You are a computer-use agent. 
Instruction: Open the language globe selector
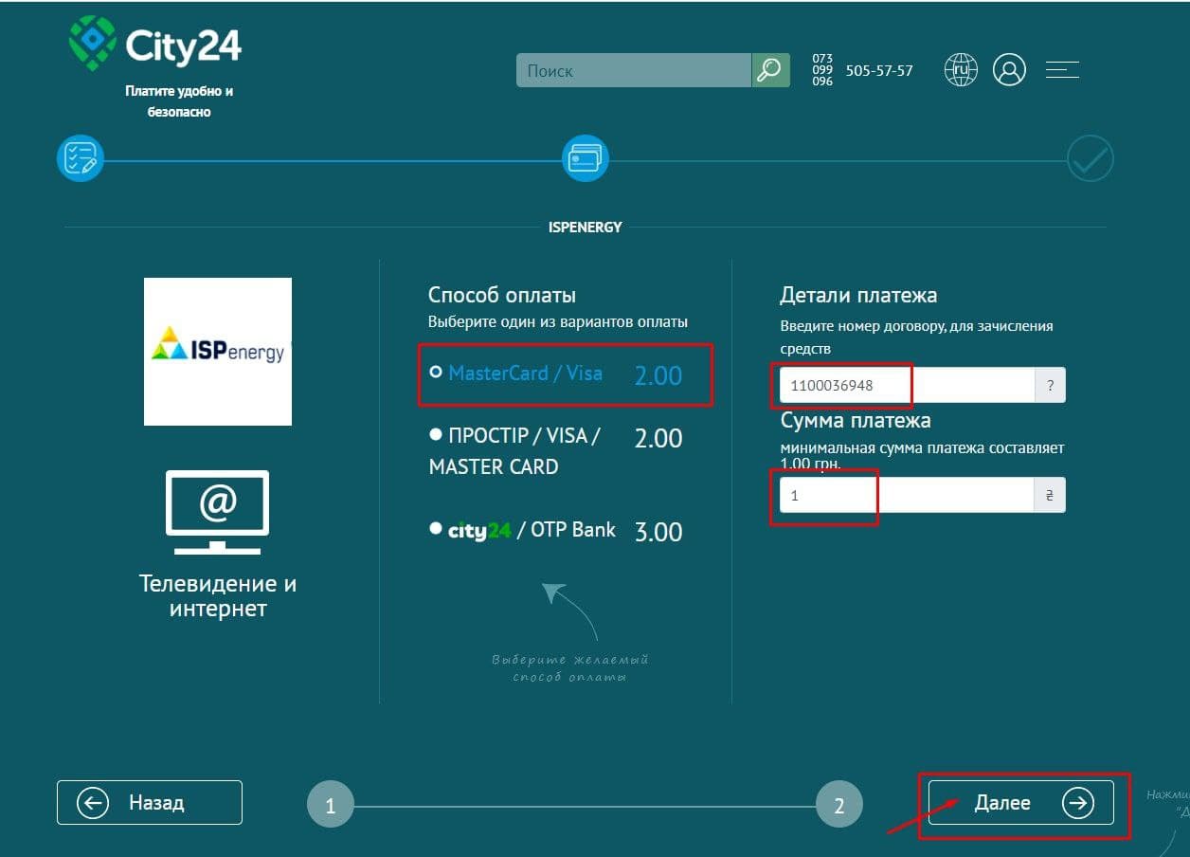coord(961,70)
